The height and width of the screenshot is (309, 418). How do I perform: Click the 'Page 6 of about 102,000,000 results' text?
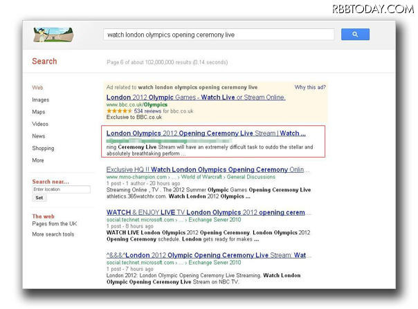coord(167,62)
